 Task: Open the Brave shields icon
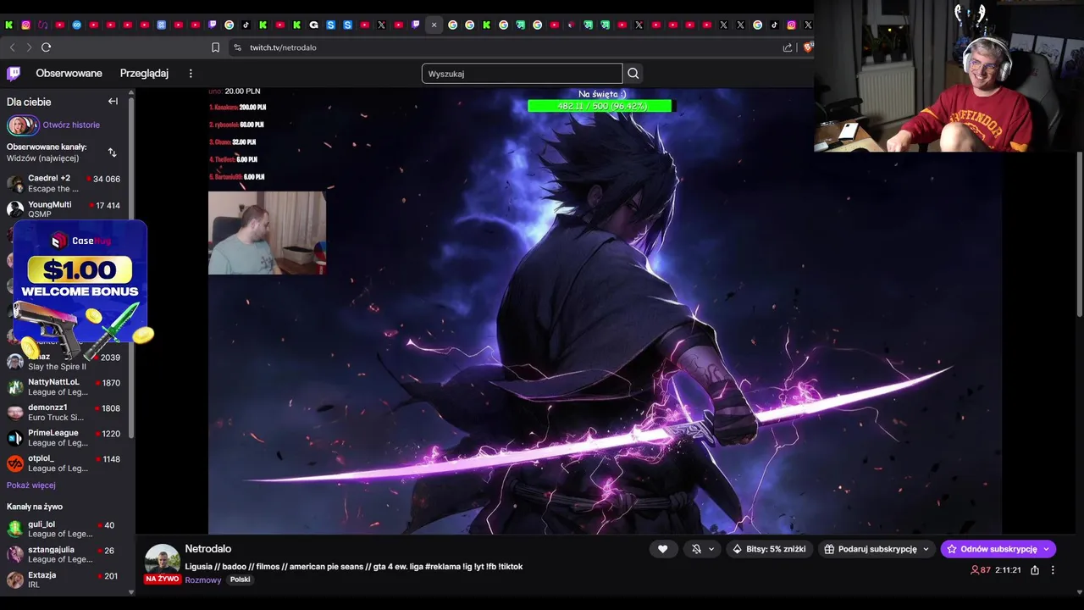tap(807, 47)
